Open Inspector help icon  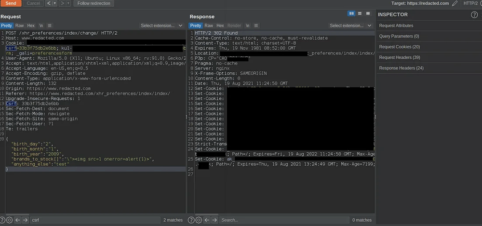tap(474, 14)
